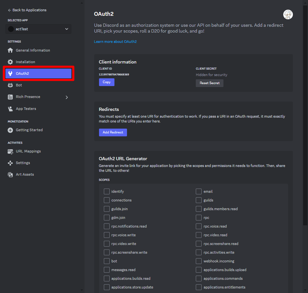Viewport: 308px width, 293px height.
Task: Enable the guilds.join scope
Action: coord(107,209)
